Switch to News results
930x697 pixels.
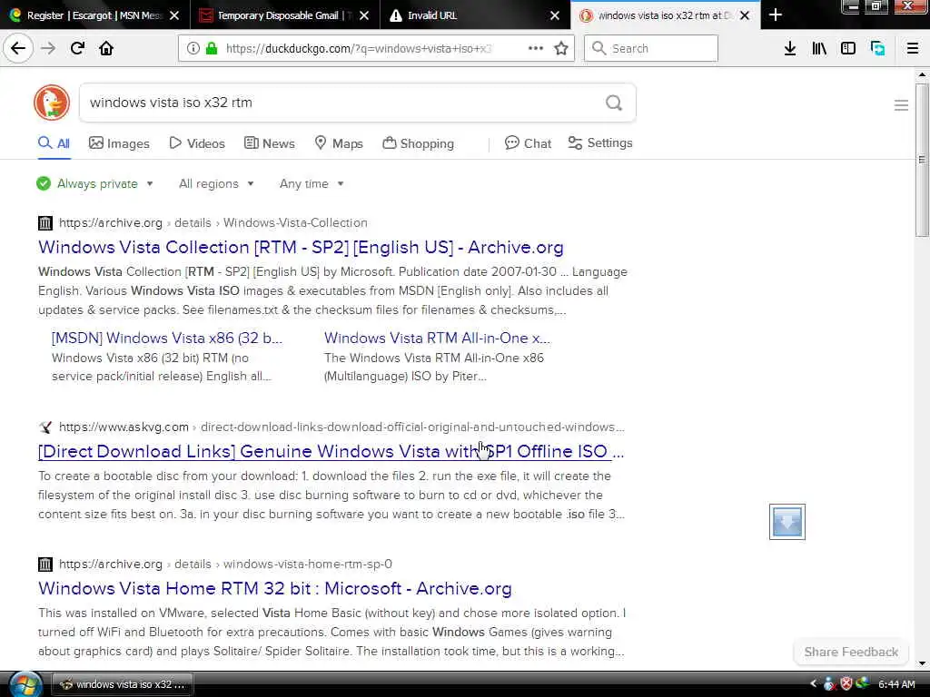click(x=269, y=143)
